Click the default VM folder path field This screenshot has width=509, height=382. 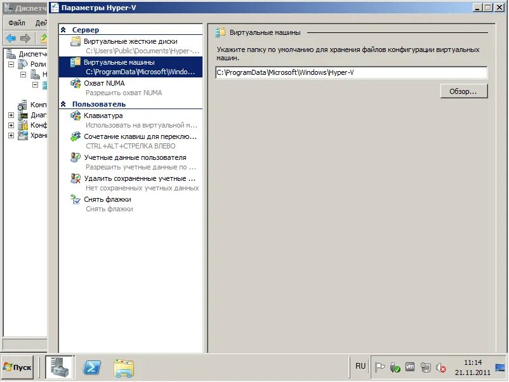[351, 72]
